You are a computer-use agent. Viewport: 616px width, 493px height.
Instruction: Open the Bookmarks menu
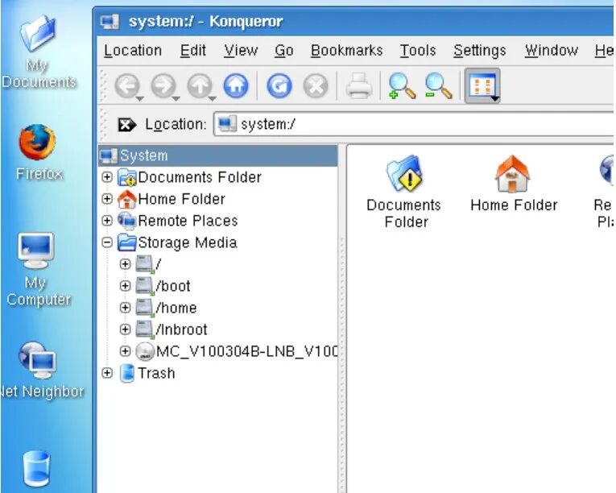click(346, 51)
